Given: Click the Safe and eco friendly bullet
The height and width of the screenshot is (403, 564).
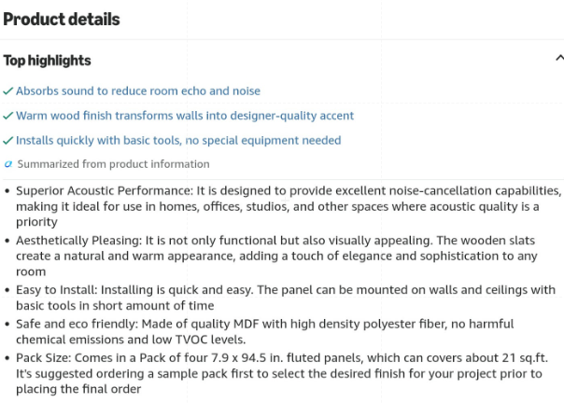Looking at the screenshot, I should point(265,331).
